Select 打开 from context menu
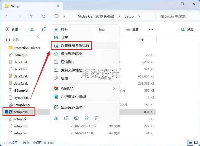Viewport: 200px width, 146px height. tap(85, 29)
